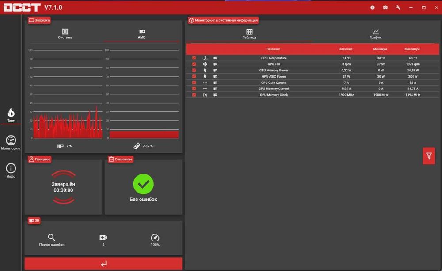Click the 3D test panel label
This screenshot has width=442, height=271.
[x=34, y=220]
